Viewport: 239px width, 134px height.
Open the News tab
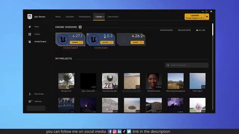point(58,17)
